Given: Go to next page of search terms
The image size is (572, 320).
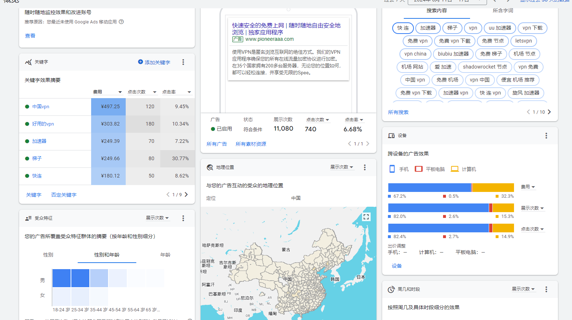Looking at the screenshot, I should click(549, 112).
